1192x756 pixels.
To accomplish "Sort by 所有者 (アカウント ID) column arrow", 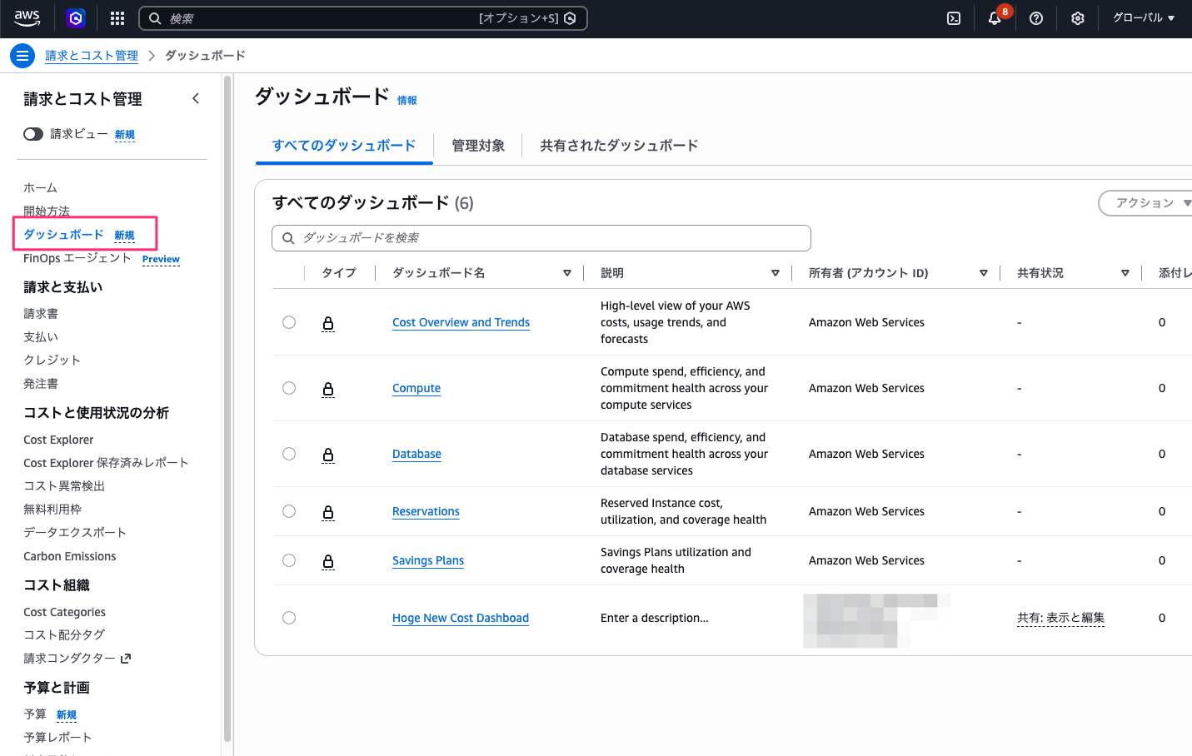I will [984, 273].
